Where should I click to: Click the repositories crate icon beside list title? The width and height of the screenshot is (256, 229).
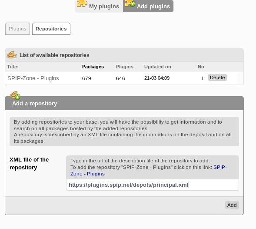pyautogui.click(x=12, y=55)
